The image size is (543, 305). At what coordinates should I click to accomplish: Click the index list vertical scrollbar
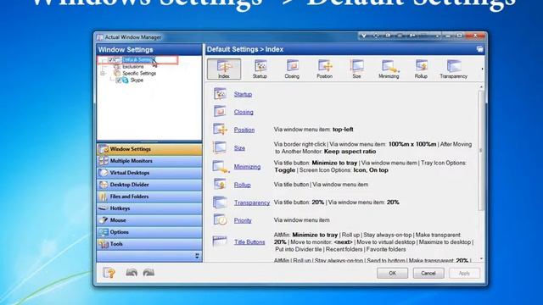[x=481, y=151]
